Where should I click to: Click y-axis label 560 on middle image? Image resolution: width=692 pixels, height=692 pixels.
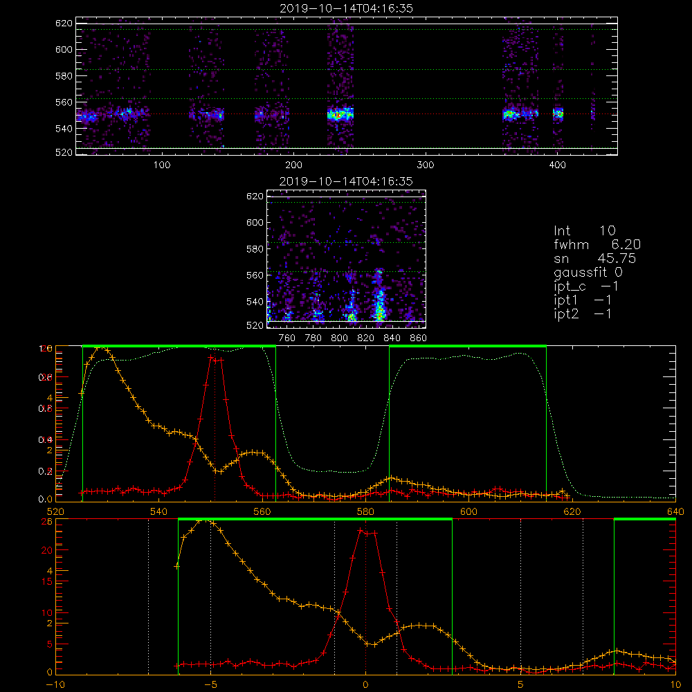pos(255,275)
